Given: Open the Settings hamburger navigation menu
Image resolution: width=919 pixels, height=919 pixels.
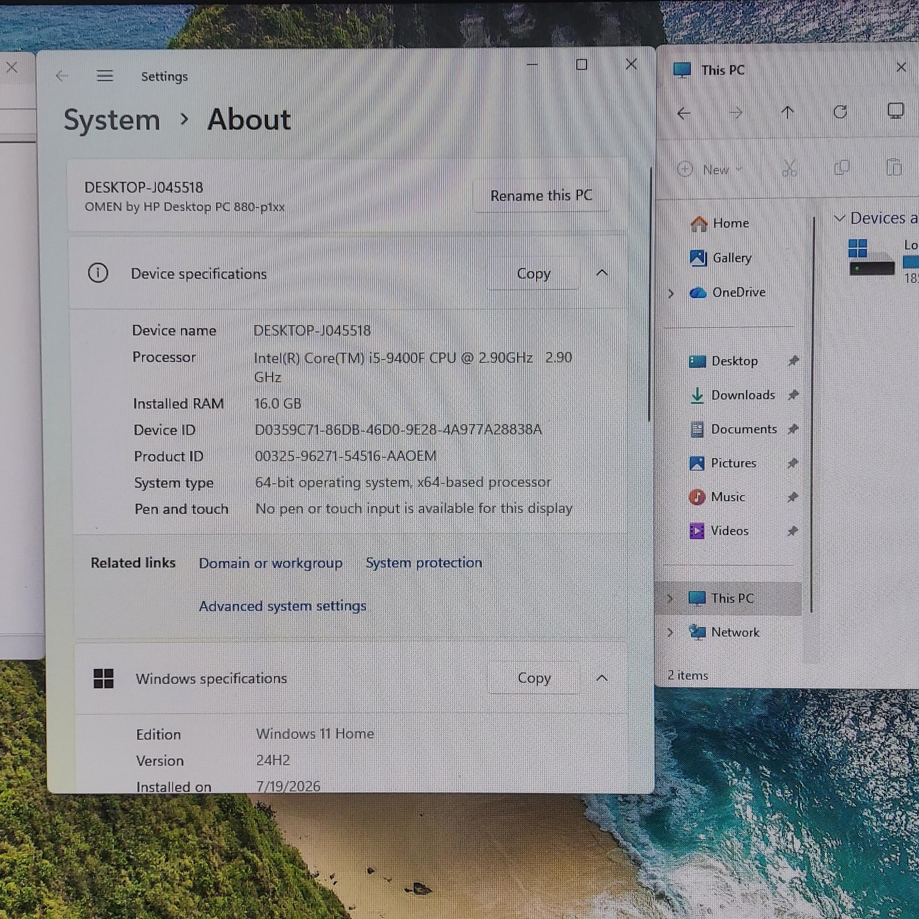Looking at the screenshot, I should (x=105, y=76).
